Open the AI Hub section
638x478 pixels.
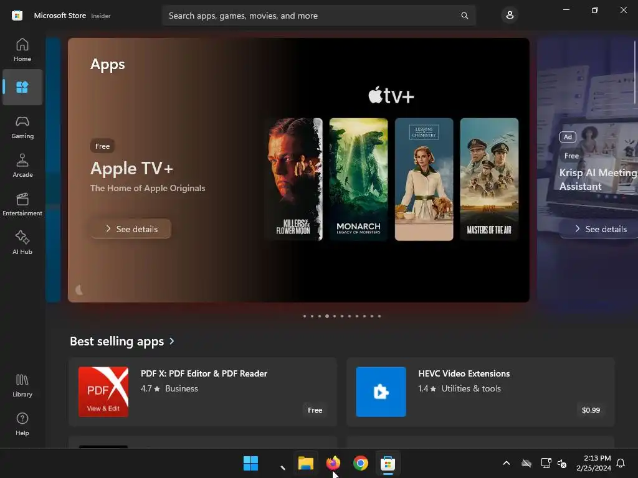[22, 243]
